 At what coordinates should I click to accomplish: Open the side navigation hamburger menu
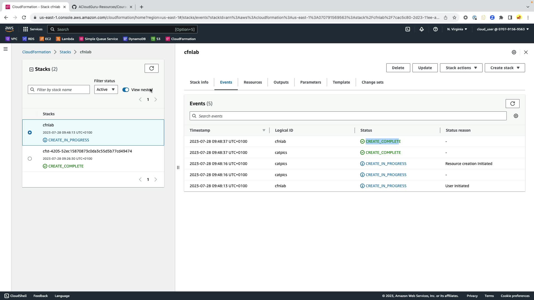pyautogui.click(x=6, y=49)
